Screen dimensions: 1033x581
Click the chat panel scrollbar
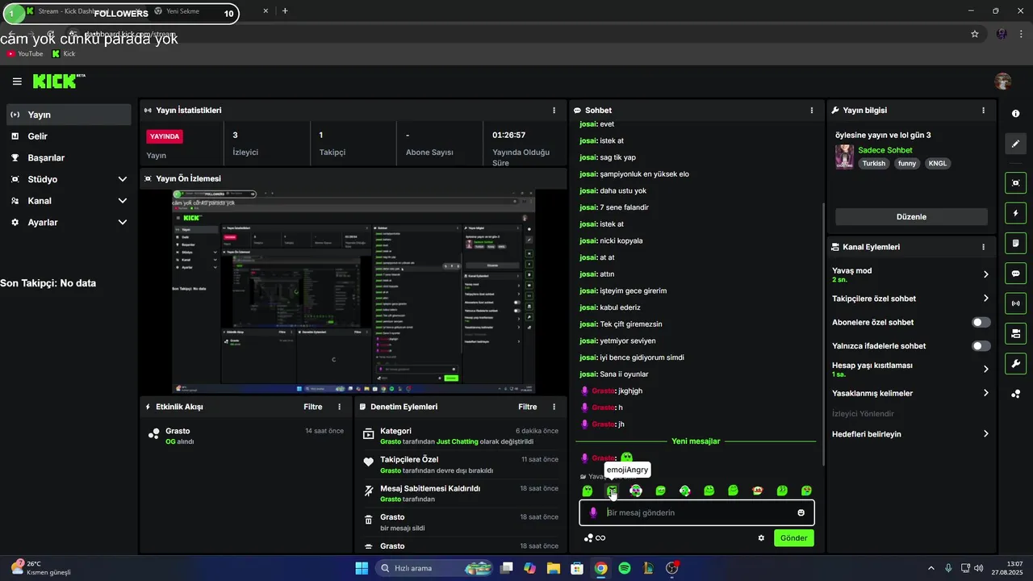[822, 334]
